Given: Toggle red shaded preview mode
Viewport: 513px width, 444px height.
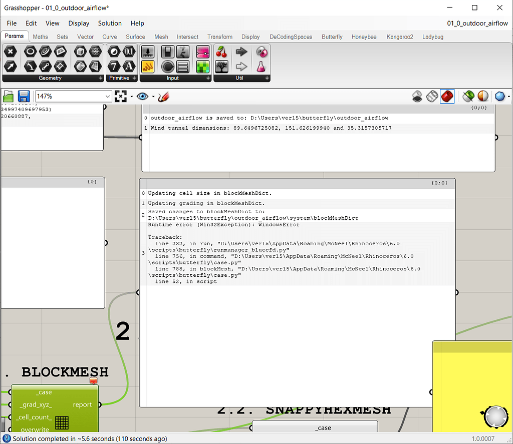Looking at the screenshot, I should pyautogui.click(x=447, y=97).
